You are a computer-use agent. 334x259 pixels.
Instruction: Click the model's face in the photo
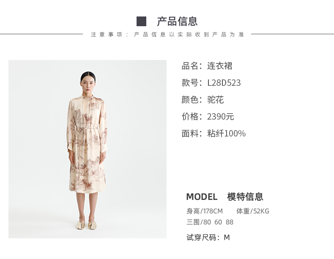tap(88, 85)
